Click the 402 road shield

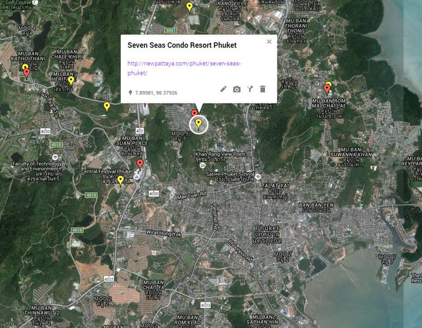(x=139, y=131)
